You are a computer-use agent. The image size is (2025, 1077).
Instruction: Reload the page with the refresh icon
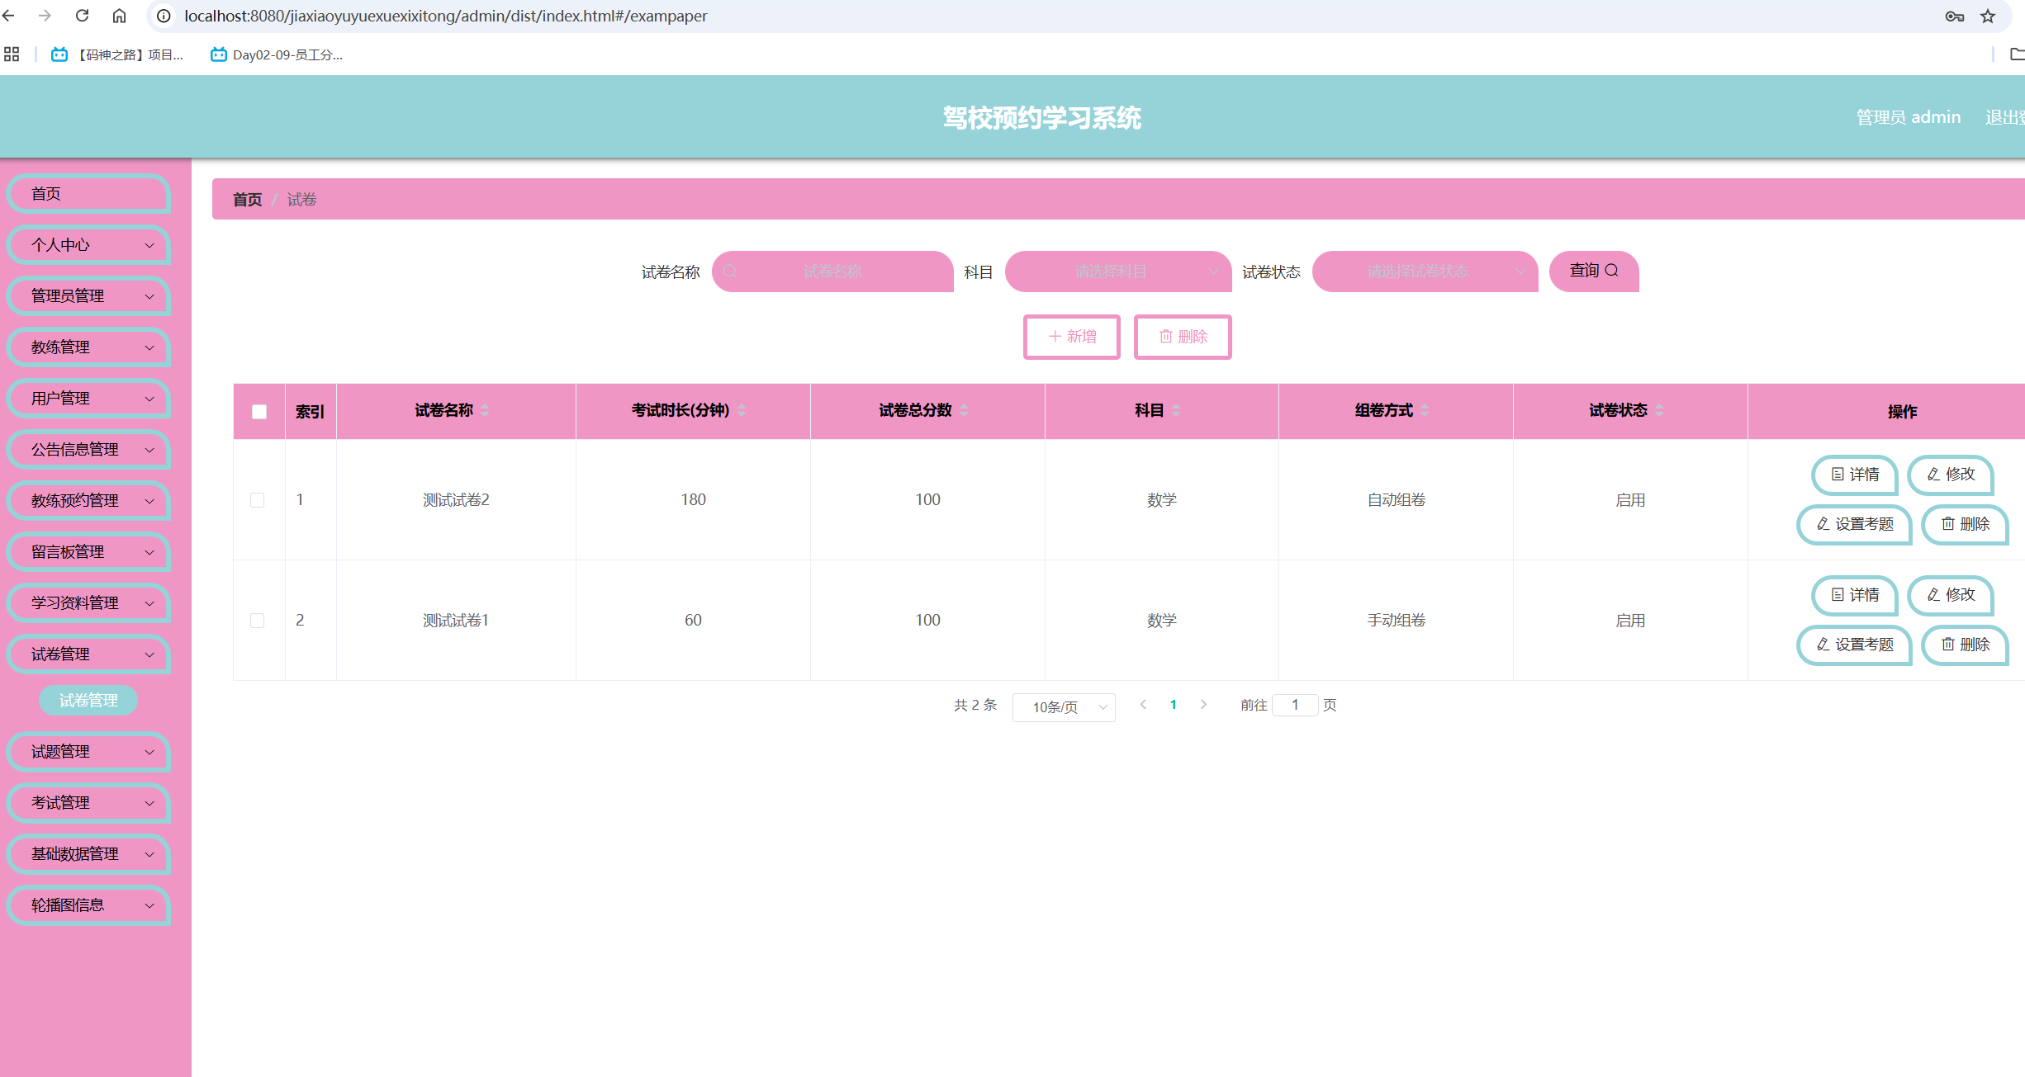pyautogui.click(x=82, y=16)
